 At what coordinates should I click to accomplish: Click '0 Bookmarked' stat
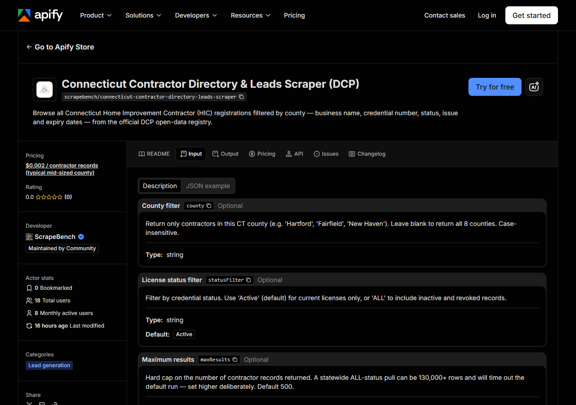click(49, 288)
